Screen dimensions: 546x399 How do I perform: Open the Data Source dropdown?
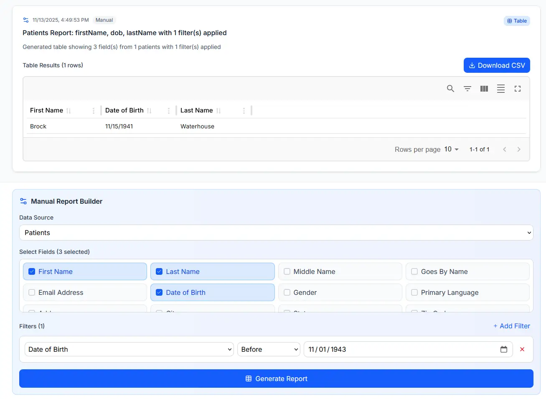tap(276, 233)
